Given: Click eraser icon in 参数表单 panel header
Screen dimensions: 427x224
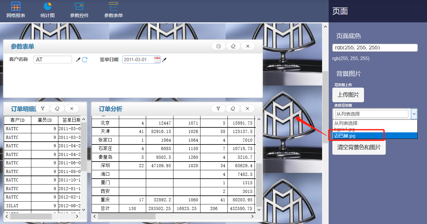Looking at the screenshot, I should (233, 46).
